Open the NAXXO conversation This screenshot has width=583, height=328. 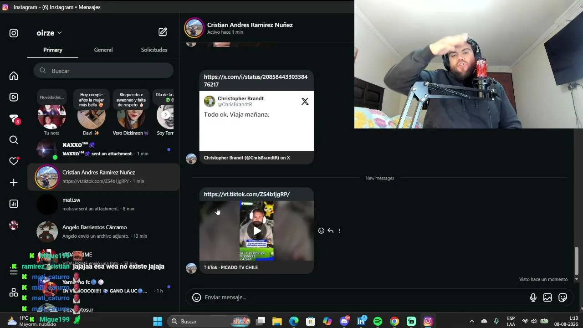pos(103,149)
